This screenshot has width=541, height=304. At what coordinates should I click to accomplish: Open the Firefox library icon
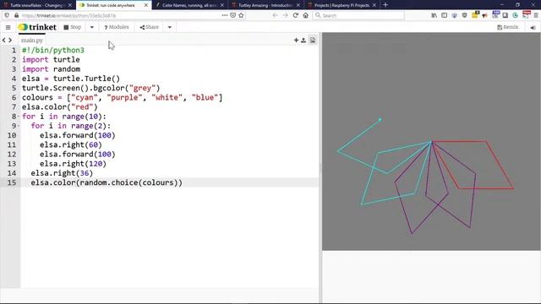434,15
